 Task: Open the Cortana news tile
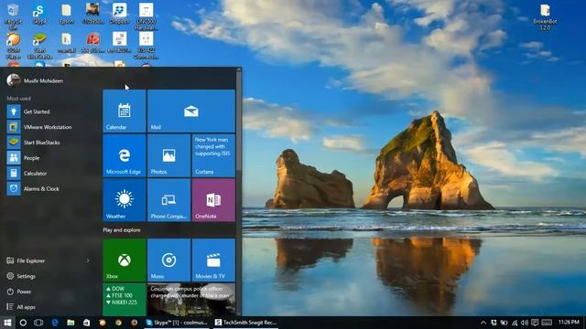213,155
